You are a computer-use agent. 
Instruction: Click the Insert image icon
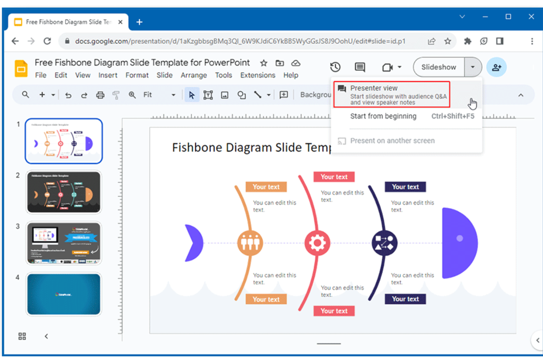[x=225, y=95]
